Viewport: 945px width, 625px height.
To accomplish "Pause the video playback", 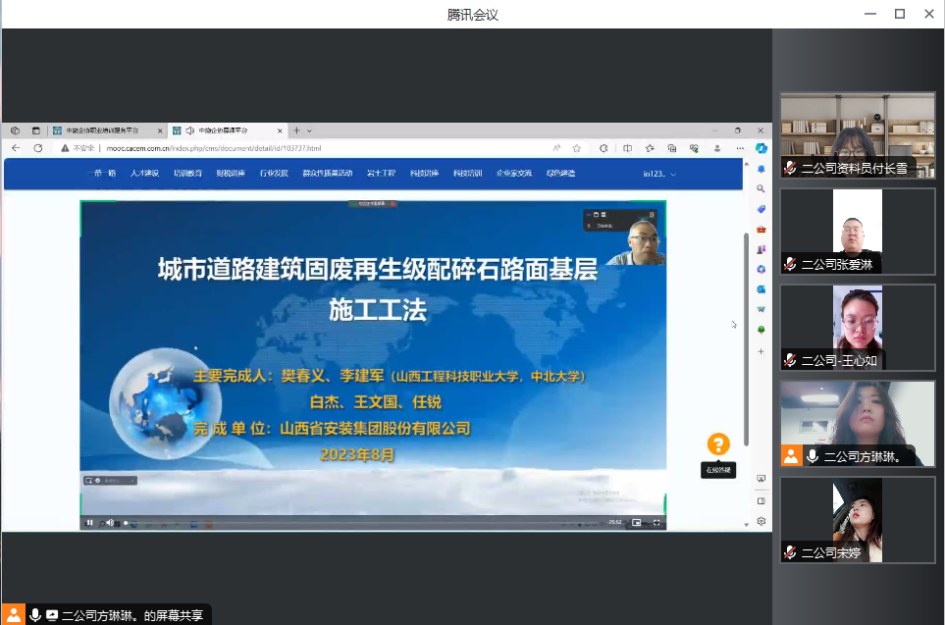I will pos(89,523).
